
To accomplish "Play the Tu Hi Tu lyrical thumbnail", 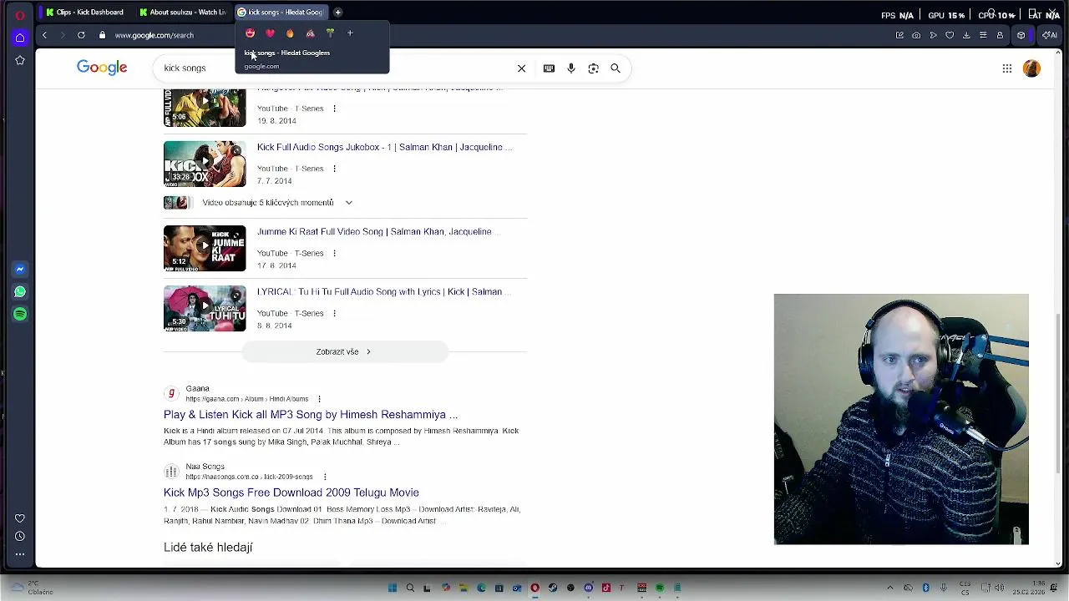I will coord(205,308).
